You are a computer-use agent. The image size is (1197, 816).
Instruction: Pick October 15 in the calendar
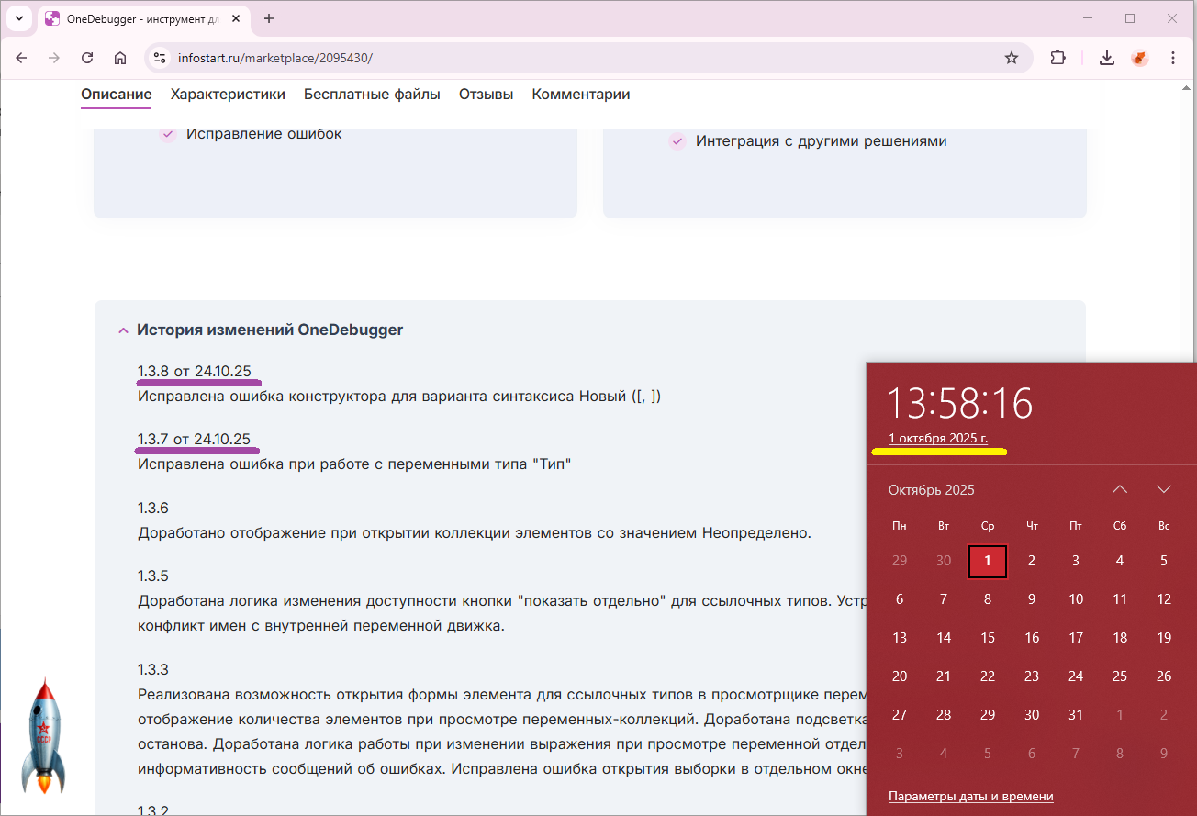click(988, 638)
